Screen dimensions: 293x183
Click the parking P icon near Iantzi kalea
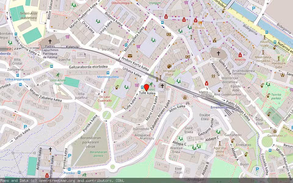click(x=25, y=127)
